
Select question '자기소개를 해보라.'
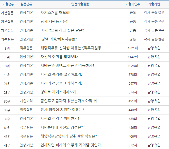(x=55, y=13)
